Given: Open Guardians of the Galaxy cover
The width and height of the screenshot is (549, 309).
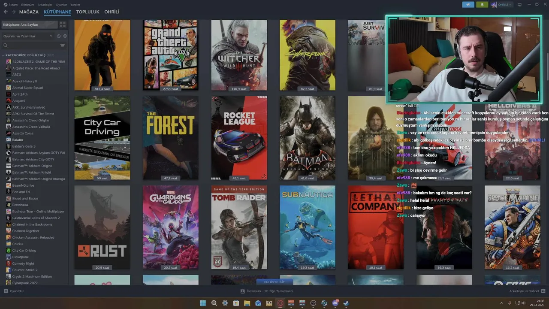Looking at the screenshot, I should pyautogui.click(x=171, y=227).
